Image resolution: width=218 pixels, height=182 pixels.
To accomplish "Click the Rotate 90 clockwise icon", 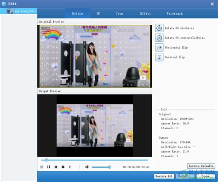I will (x=159, y=28).
